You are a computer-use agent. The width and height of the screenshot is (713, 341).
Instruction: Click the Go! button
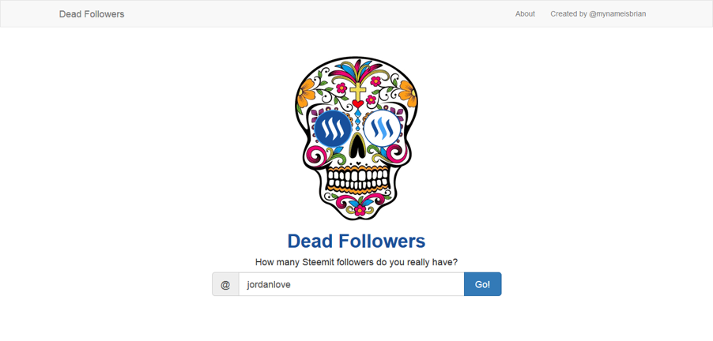point(482,284)
